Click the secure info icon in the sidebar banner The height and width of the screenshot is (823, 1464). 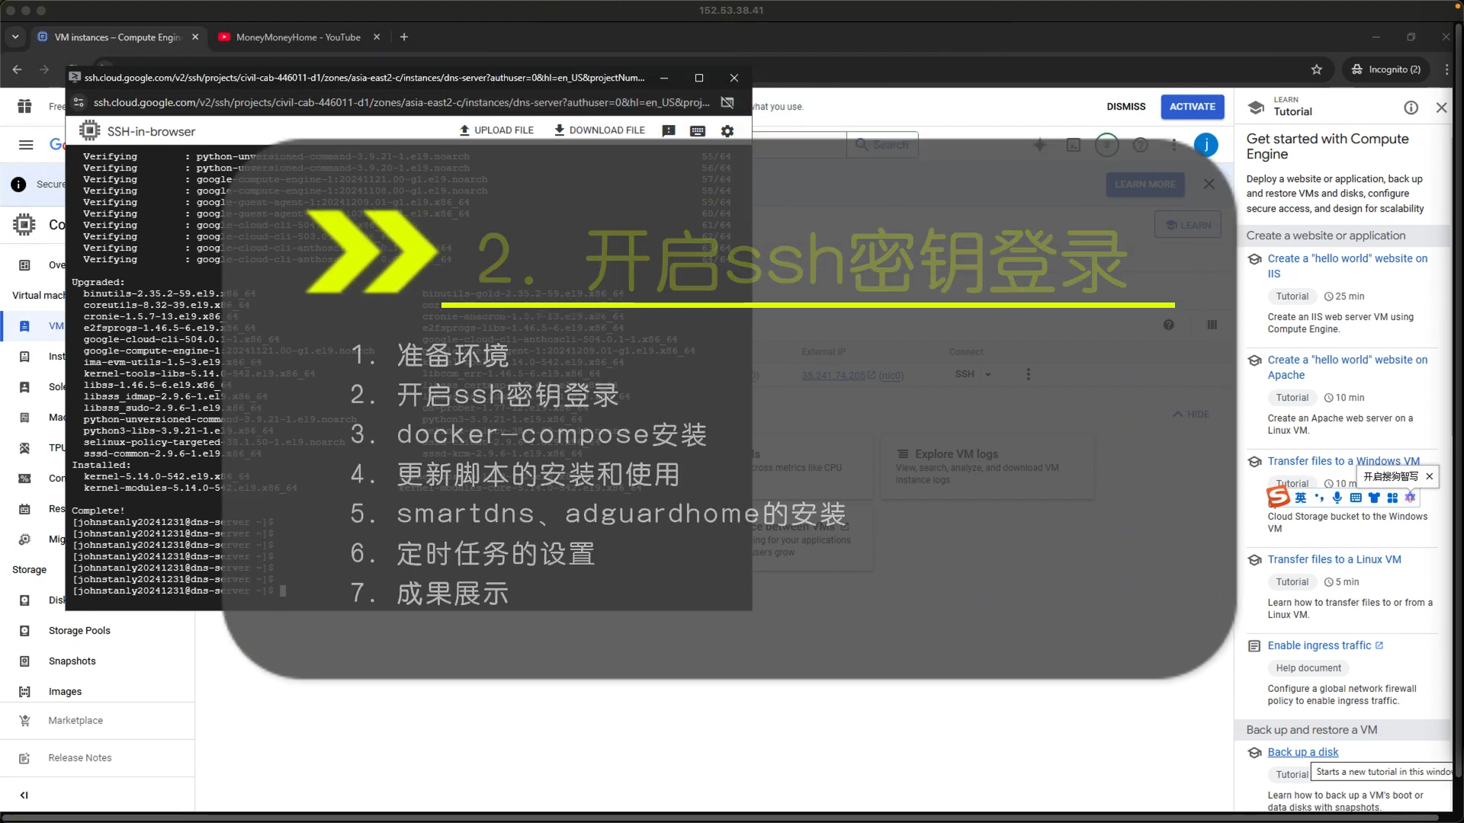[x=18, y=184]
